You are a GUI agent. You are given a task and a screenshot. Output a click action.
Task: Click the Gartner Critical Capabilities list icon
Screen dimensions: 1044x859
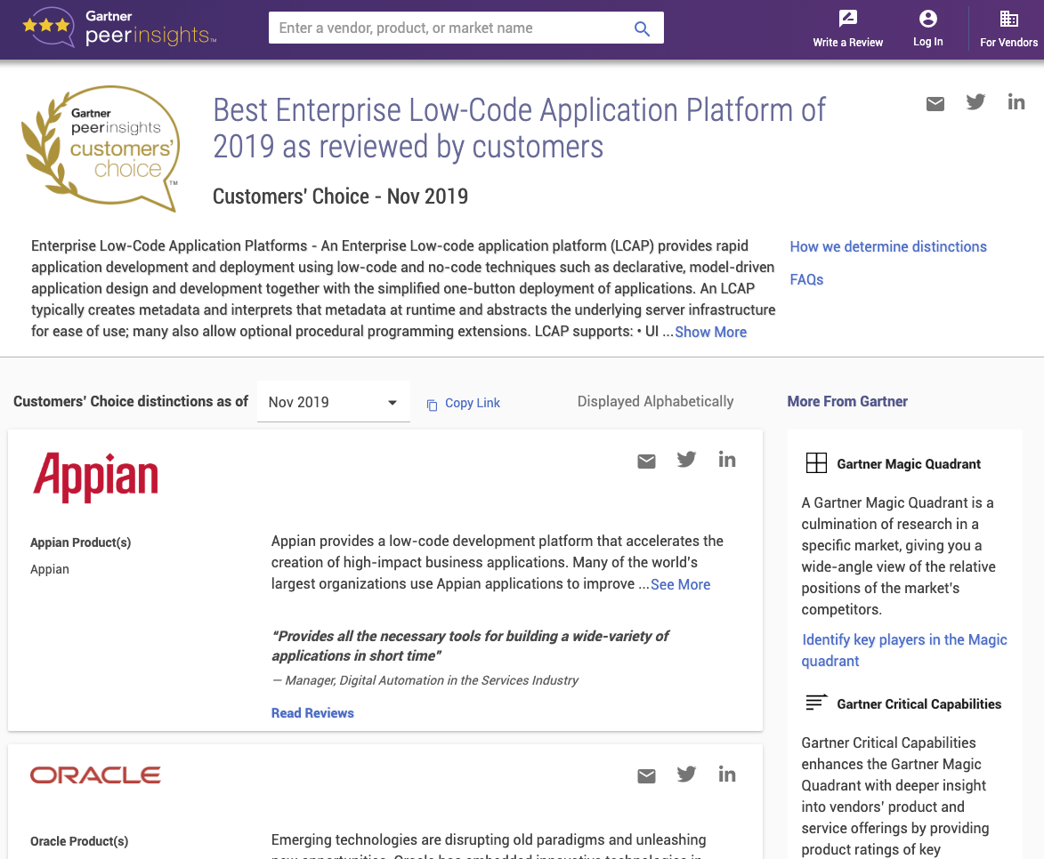click(816, 702)
